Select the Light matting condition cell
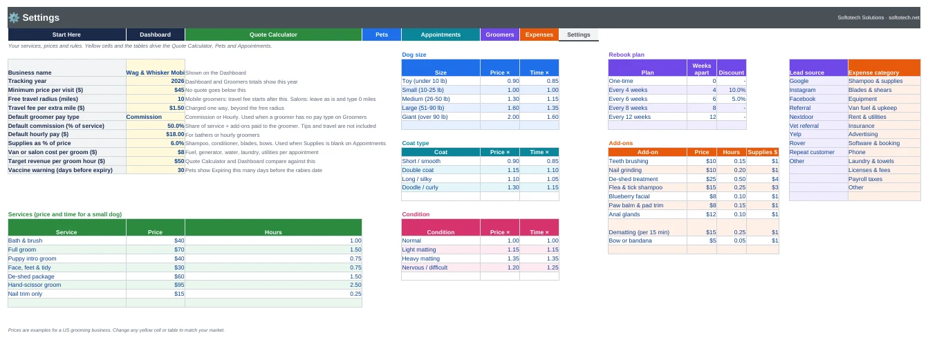The width and height of the screenshot is (928, 340). pyautogui.click(x=440, y=249)
